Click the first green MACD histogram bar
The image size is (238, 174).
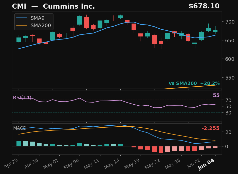click(19, 144)
